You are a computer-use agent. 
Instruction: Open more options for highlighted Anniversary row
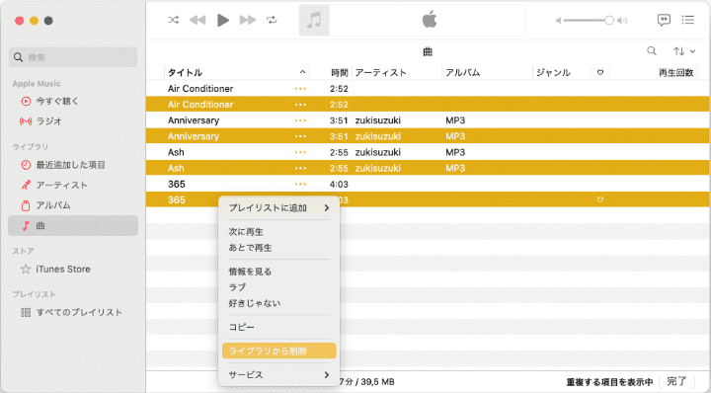pyautogui.click(x=300, y=136)
